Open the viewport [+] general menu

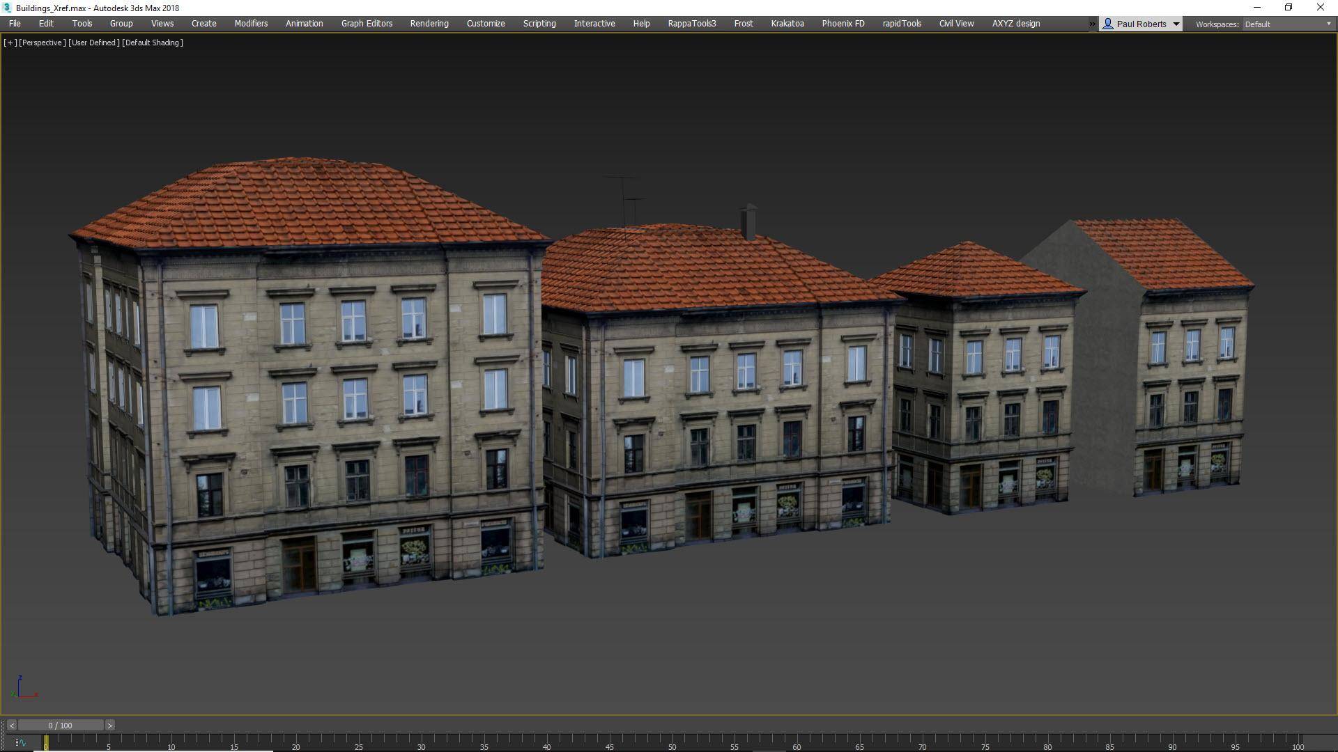pos(10,42)
